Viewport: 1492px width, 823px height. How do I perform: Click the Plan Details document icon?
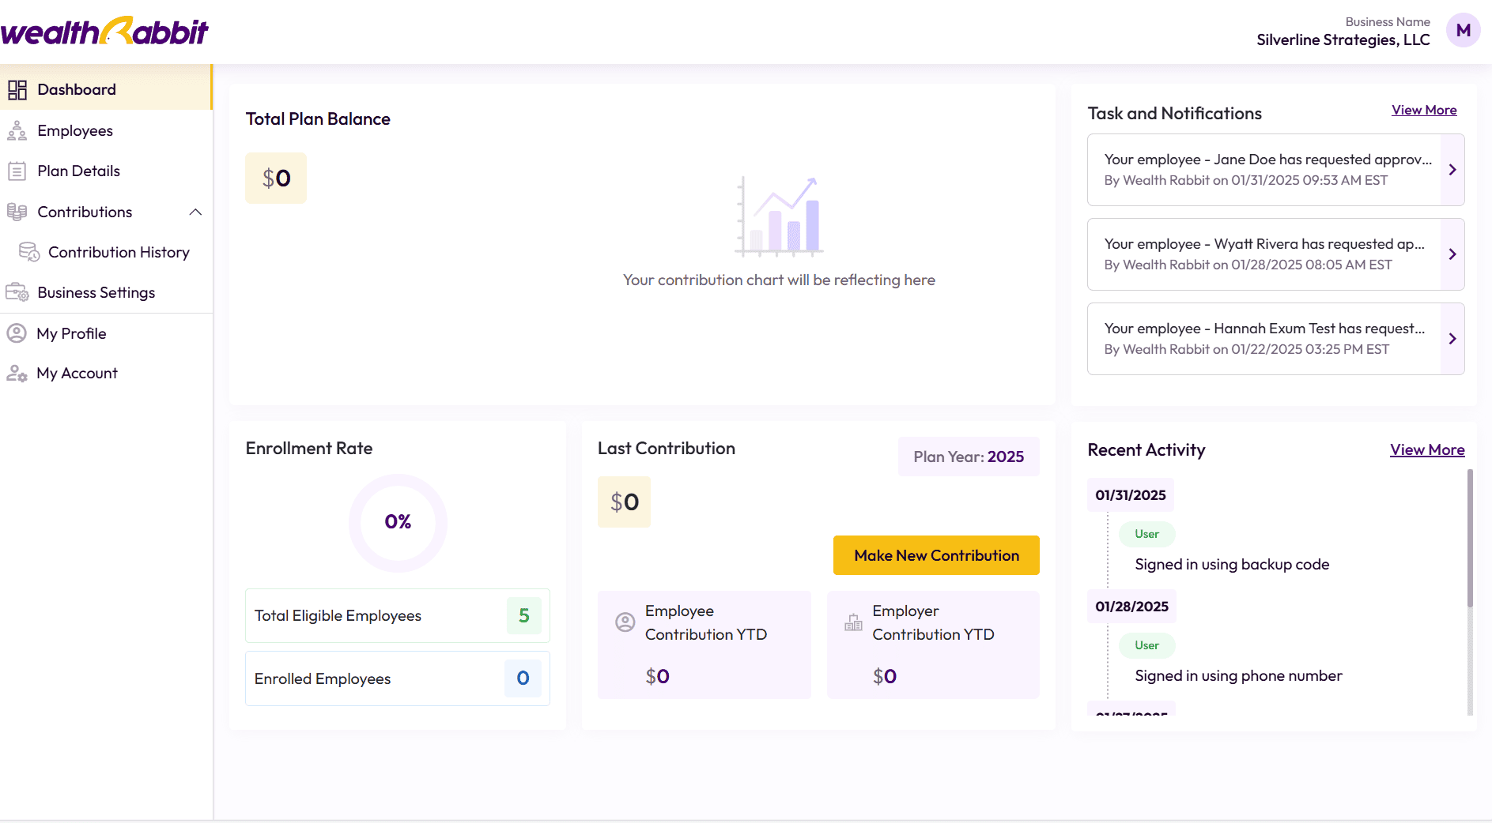[17, 171]
